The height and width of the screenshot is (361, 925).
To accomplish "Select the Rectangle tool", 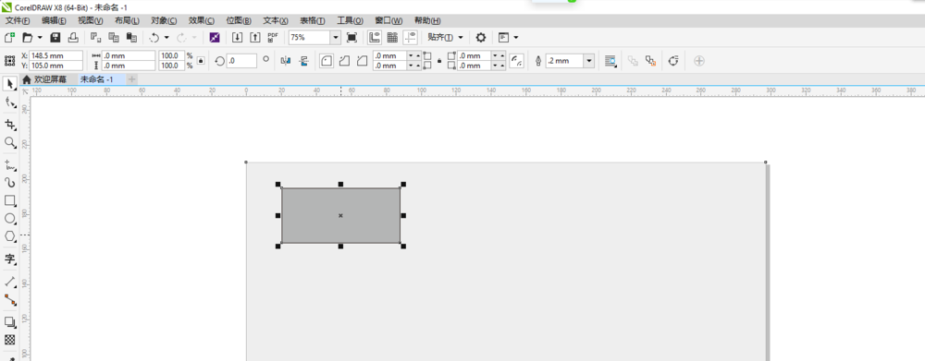I will pyautogui.click(x=10, y=201).
